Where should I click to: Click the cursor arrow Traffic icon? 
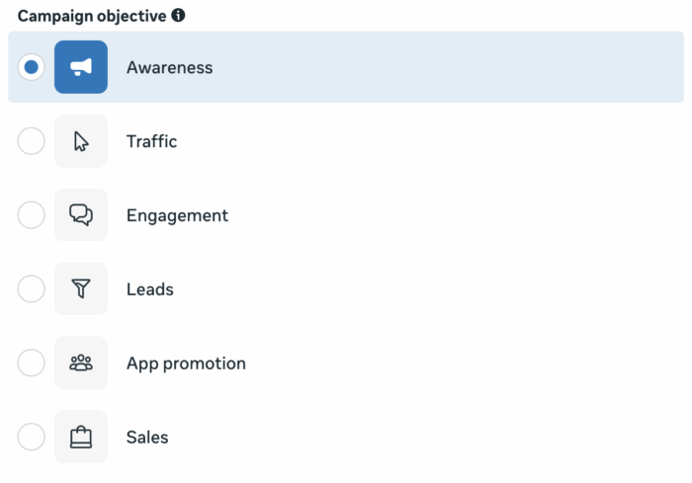coord(81,141)
